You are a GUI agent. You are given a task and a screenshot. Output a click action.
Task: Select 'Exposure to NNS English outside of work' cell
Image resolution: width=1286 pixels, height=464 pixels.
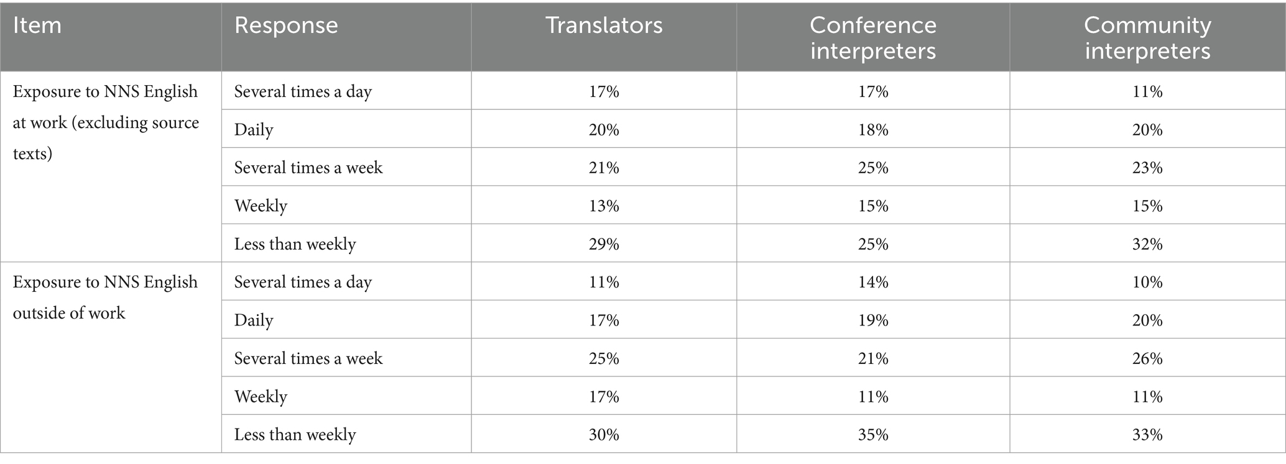[x=111, y=357]
